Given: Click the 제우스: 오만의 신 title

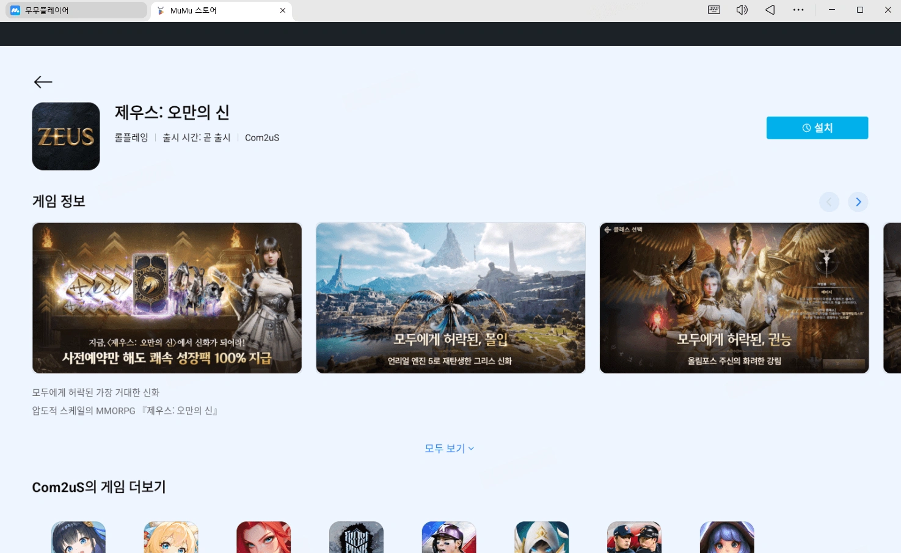Looking at the screenshot, I should [172, 112].
